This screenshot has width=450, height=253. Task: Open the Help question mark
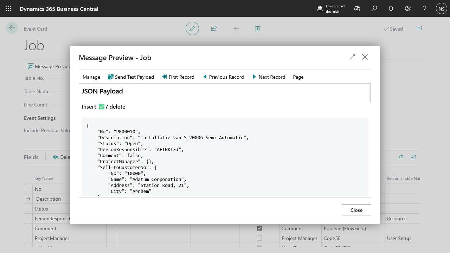pos(425,8)
